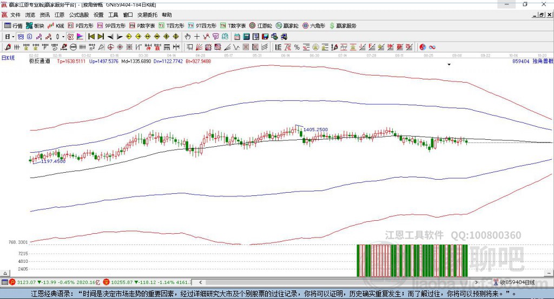Open the 江恩 menu

pyautogui.click(x=59, y=15)
